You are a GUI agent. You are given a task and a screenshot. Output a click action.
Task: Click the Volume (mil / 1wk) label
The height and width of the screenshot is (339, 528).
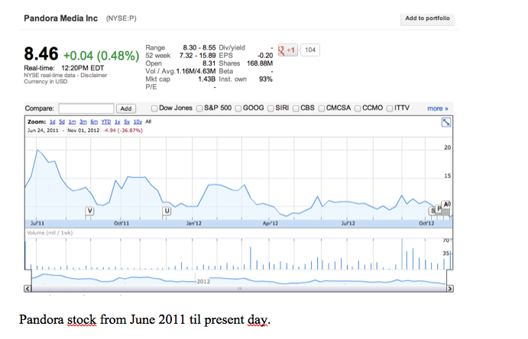[50, 233]
